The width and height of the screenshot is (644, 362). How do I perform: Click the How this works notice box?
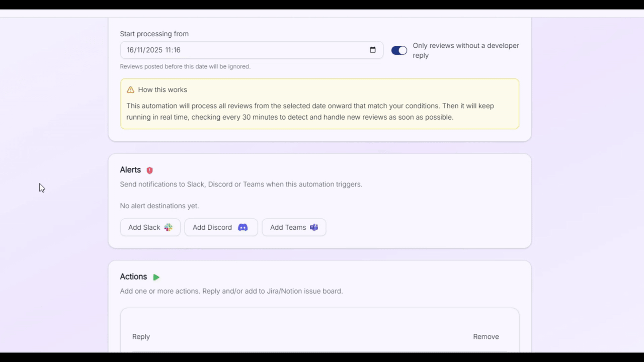[x=319, y=104]
